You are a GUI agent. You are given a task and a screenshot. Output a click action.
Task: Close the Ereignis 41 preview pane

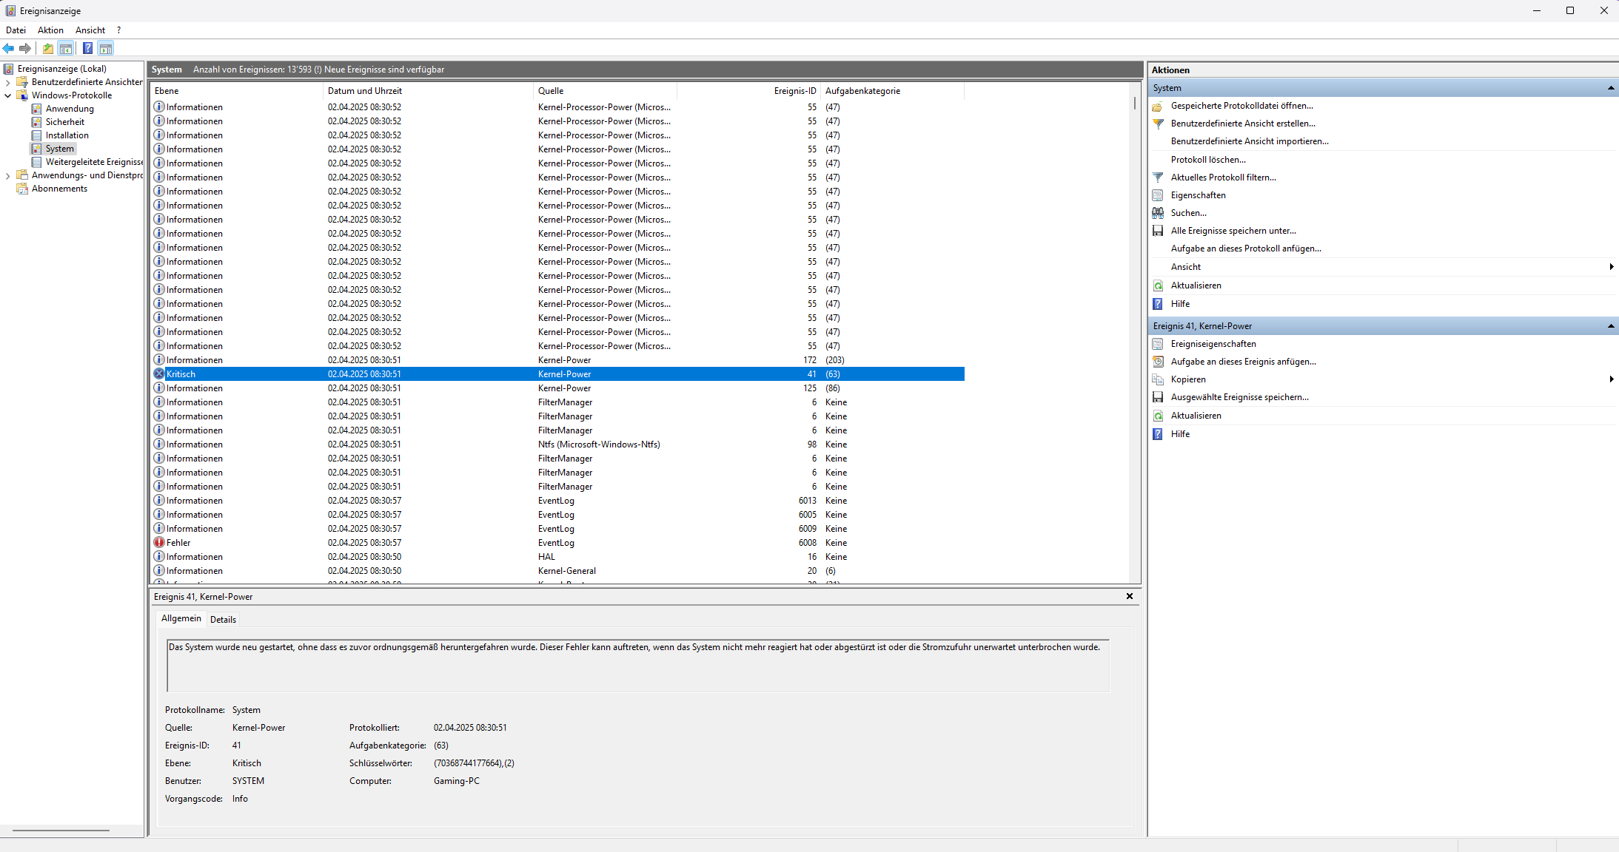click(1130, 596)
